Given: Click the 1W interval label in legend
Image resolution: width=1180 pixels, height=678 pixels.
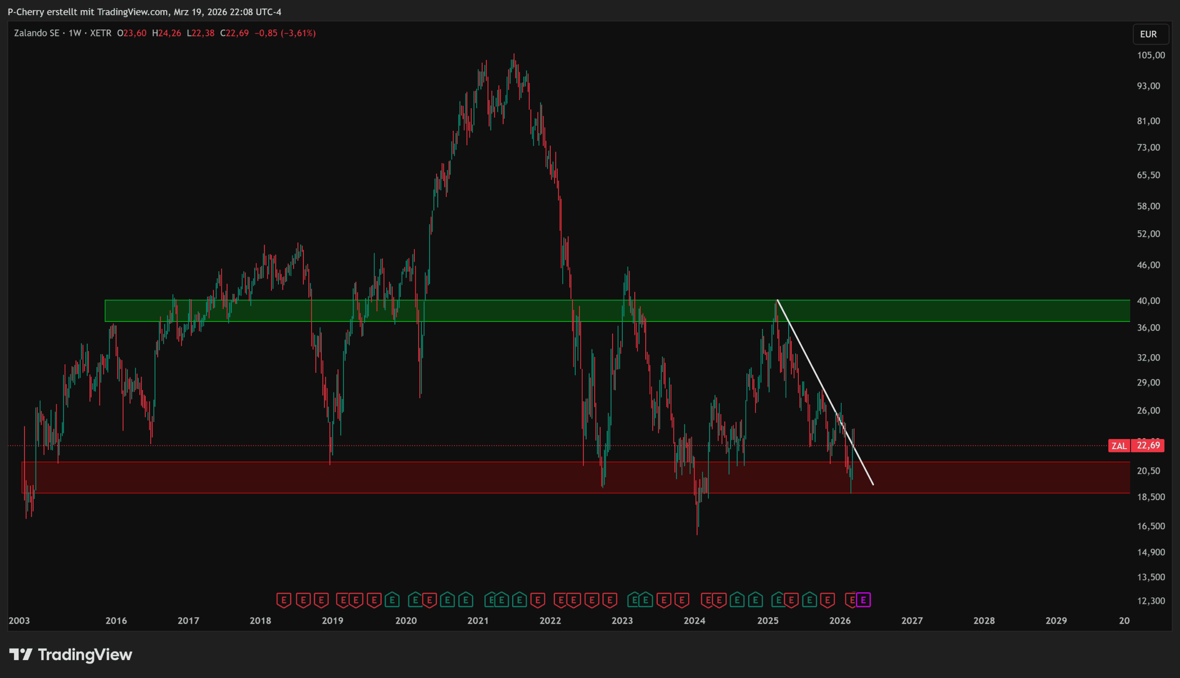Looking at the screenshot, I should (75, 33).
